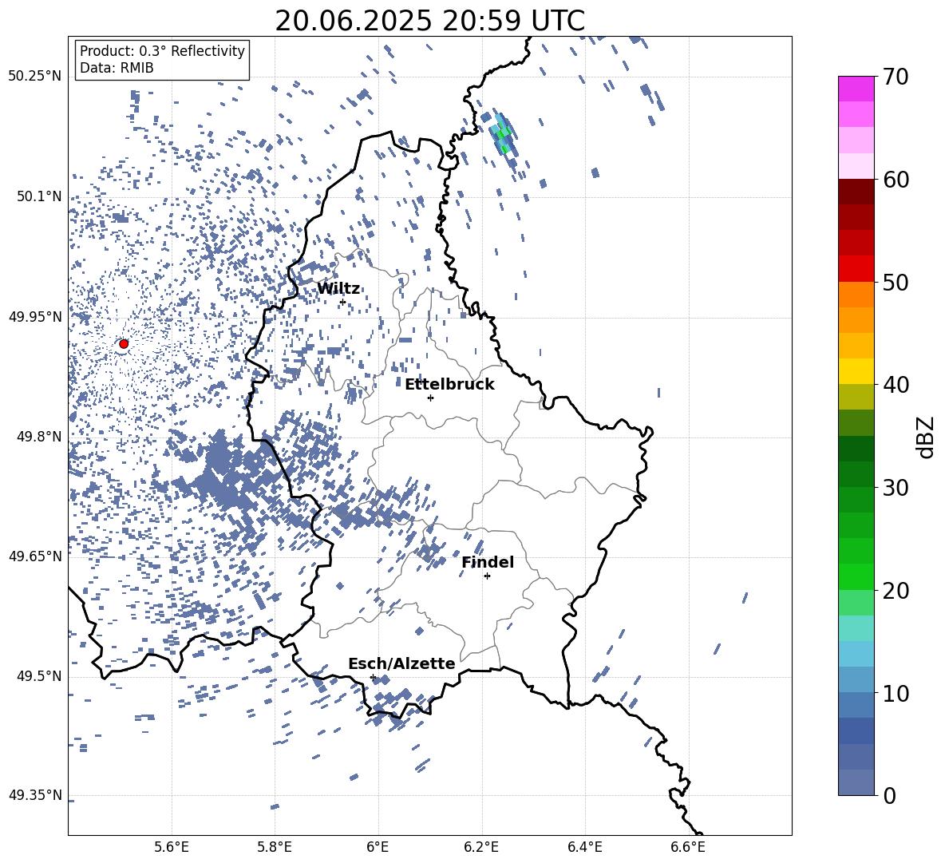Click the 49.8°N latitude label
Image resolution: width=945 pixels, height=863 pixels.
coord(38,437)
